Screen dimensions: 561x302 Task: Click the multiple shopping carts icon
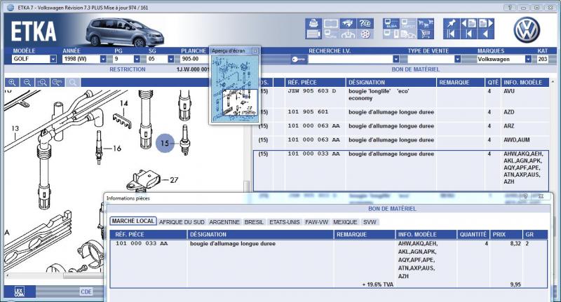coord(426,24)
